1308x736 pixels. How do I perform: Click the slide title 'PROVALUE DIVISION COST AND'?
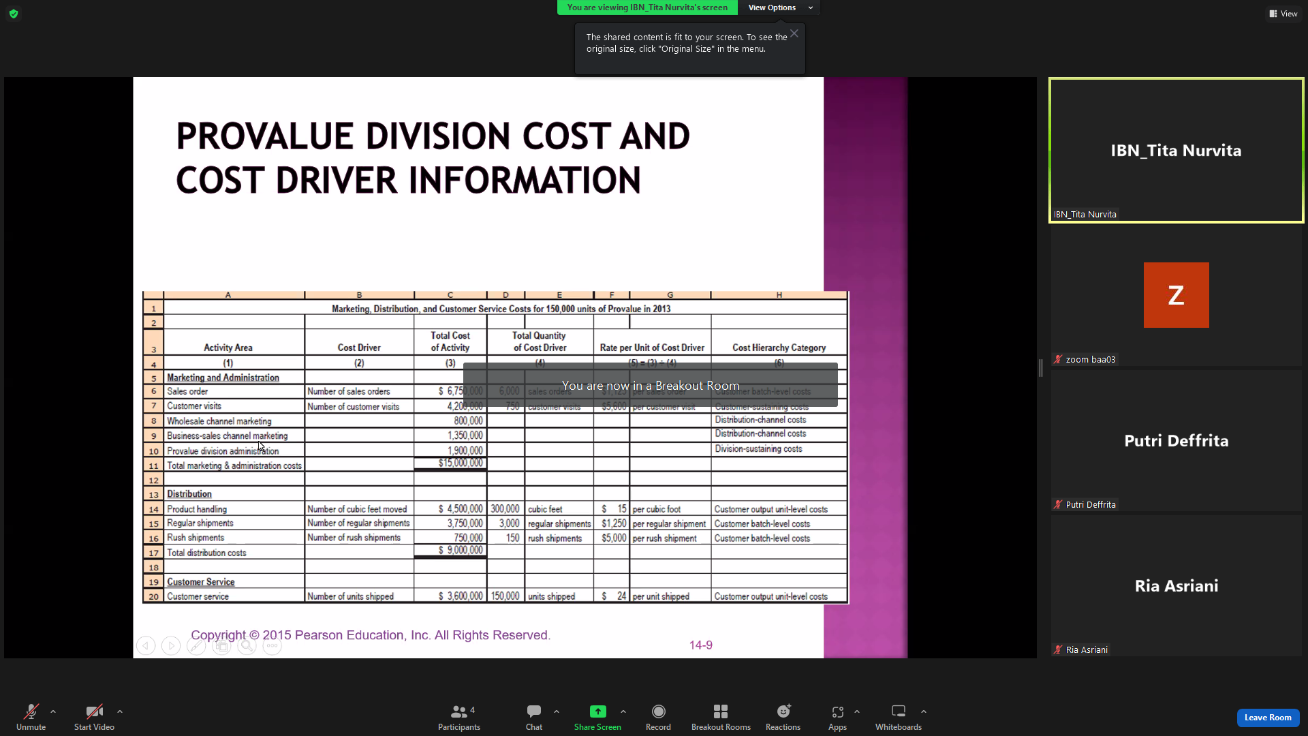pos(433,136)
